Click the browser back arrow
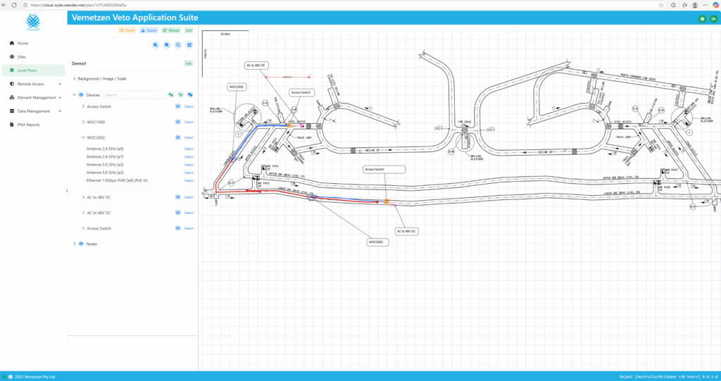Viewport: 721px width, 381px height. (4, 5)
